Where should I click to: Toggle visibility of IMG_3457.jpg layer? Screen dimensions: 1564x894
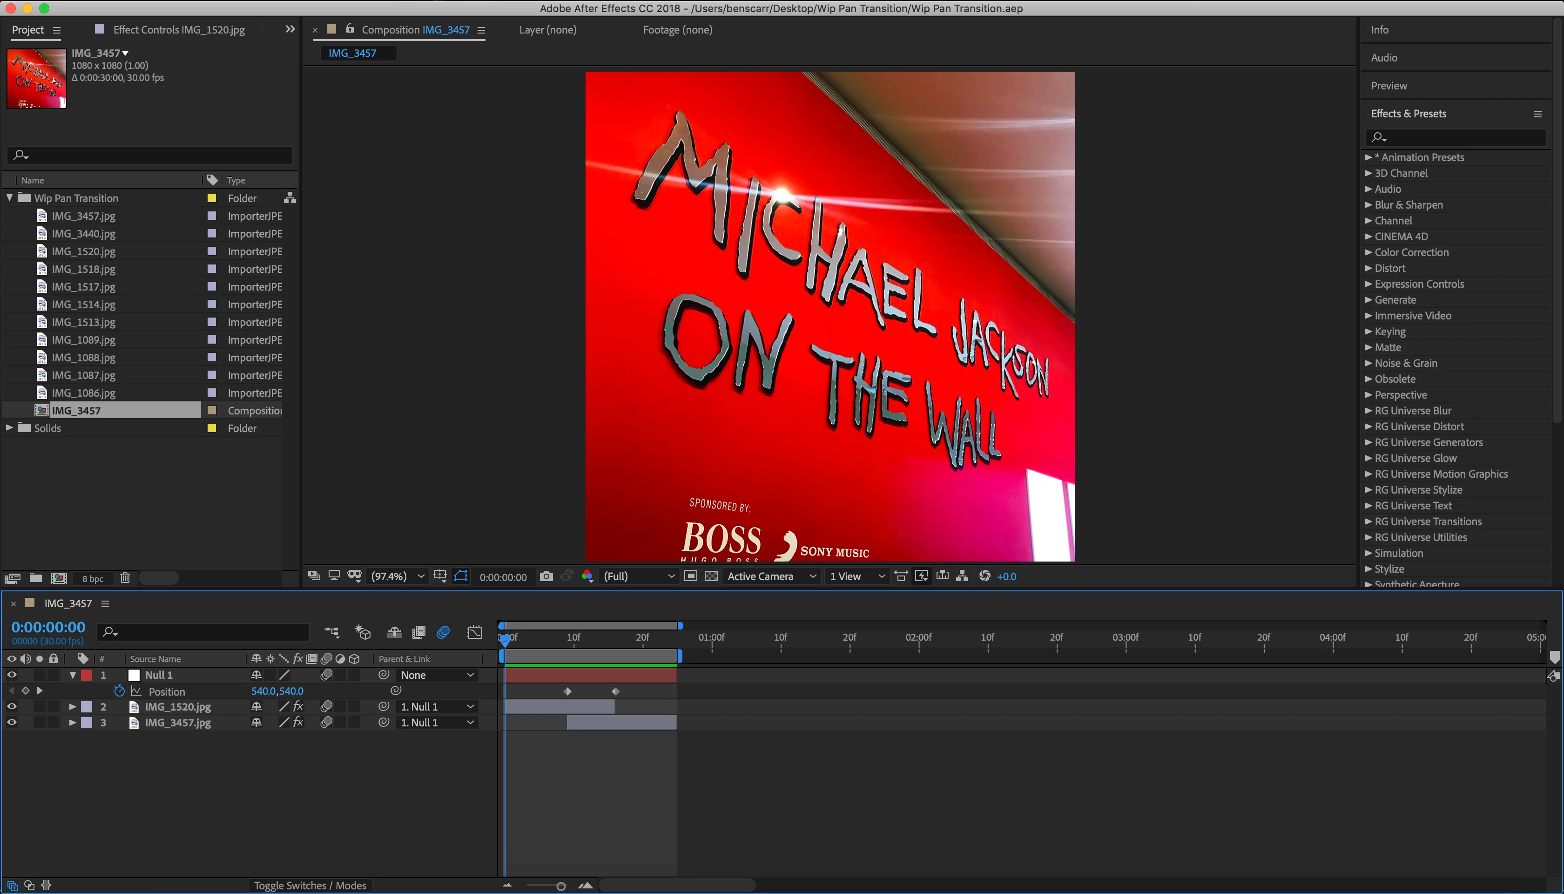pos(11,723)
